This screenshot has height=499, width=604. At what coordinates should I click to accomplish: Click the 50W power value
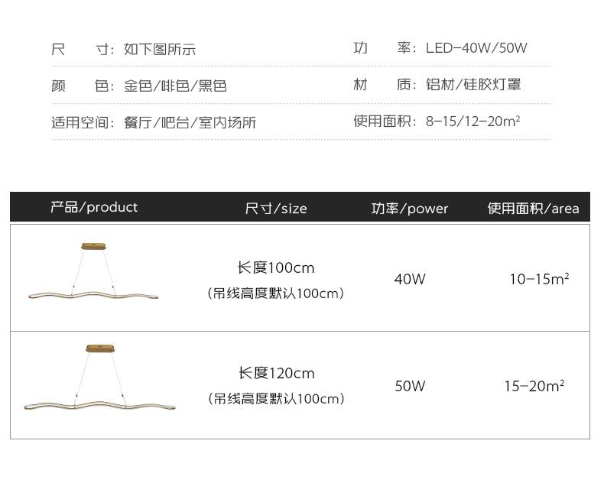tap(410, 386)
